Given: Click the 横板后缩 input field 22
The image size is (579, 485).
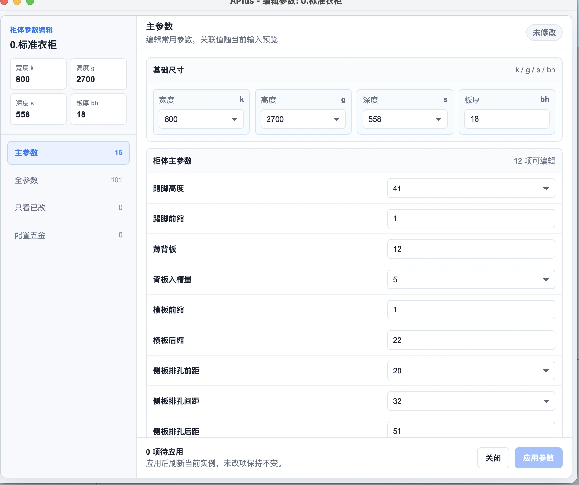Looking at the screenshot, I should click(471, 340).
